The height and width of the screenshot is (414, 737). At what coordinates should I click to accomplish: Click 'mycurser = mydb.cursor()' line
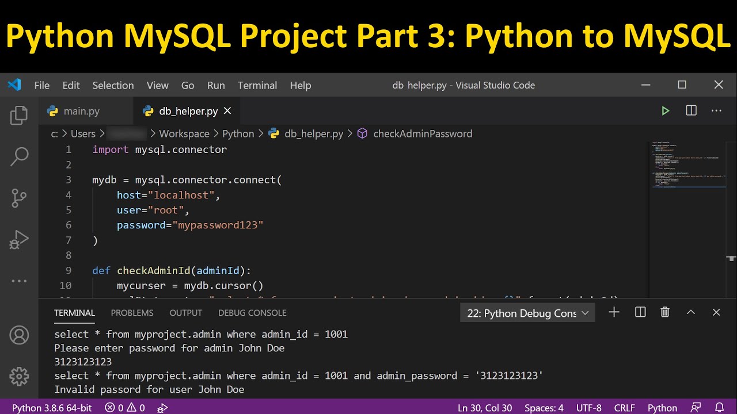pos(190,285)
